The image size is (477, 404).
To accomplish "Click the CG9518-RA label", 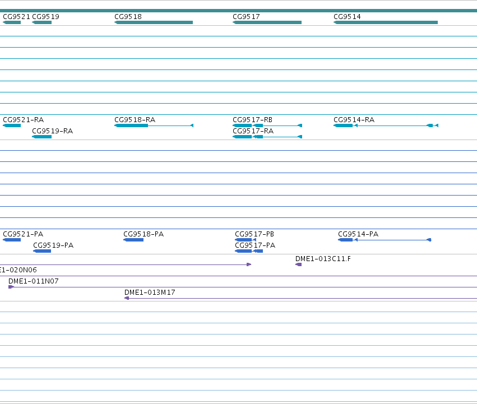I will [x=135, y=120].
